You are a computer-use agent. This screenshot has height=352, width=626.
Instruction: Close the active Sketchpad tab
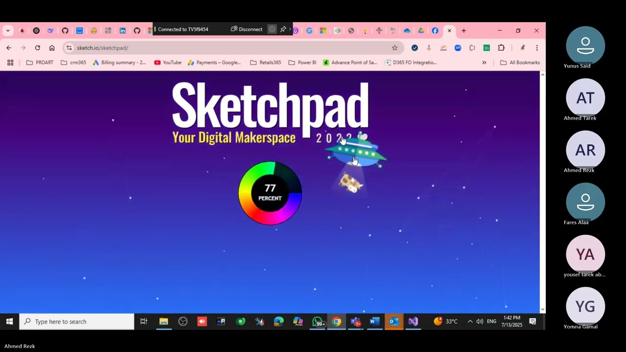(449, 31)
